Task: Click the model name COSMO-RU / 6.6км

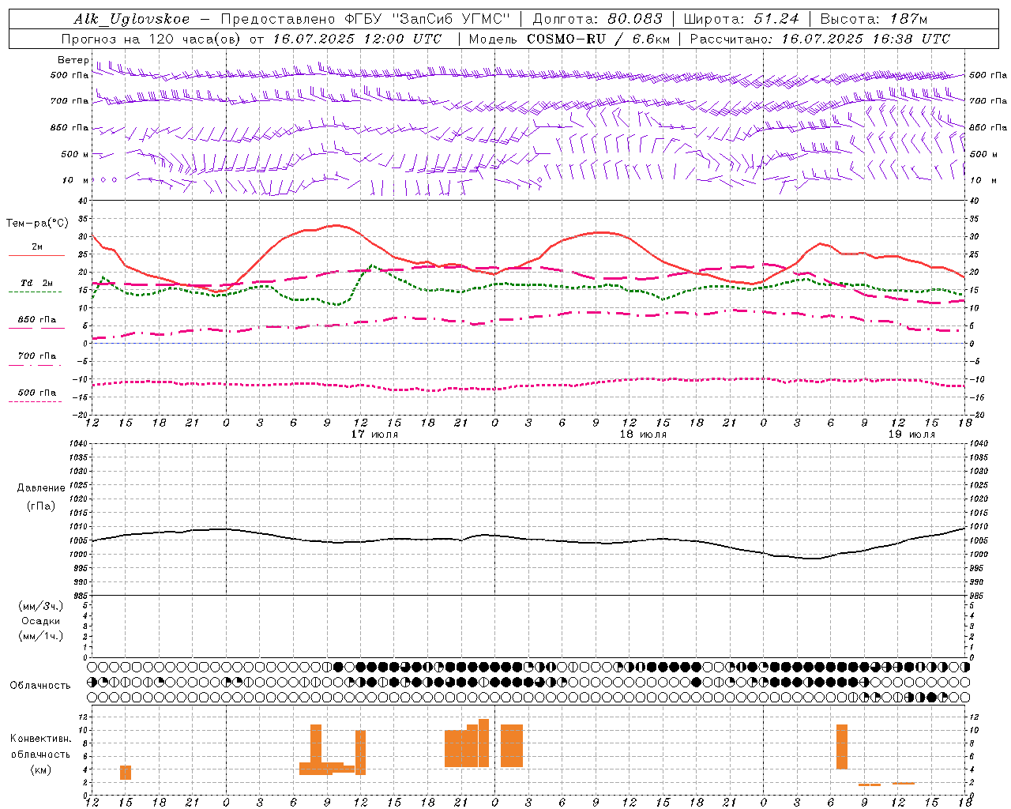Action: tap(598, 39)
